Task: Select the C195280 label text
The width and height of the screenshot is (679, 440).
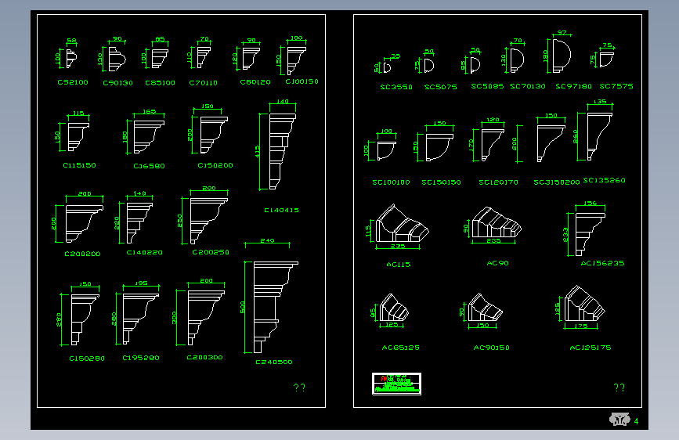Action: coord(141,358)
